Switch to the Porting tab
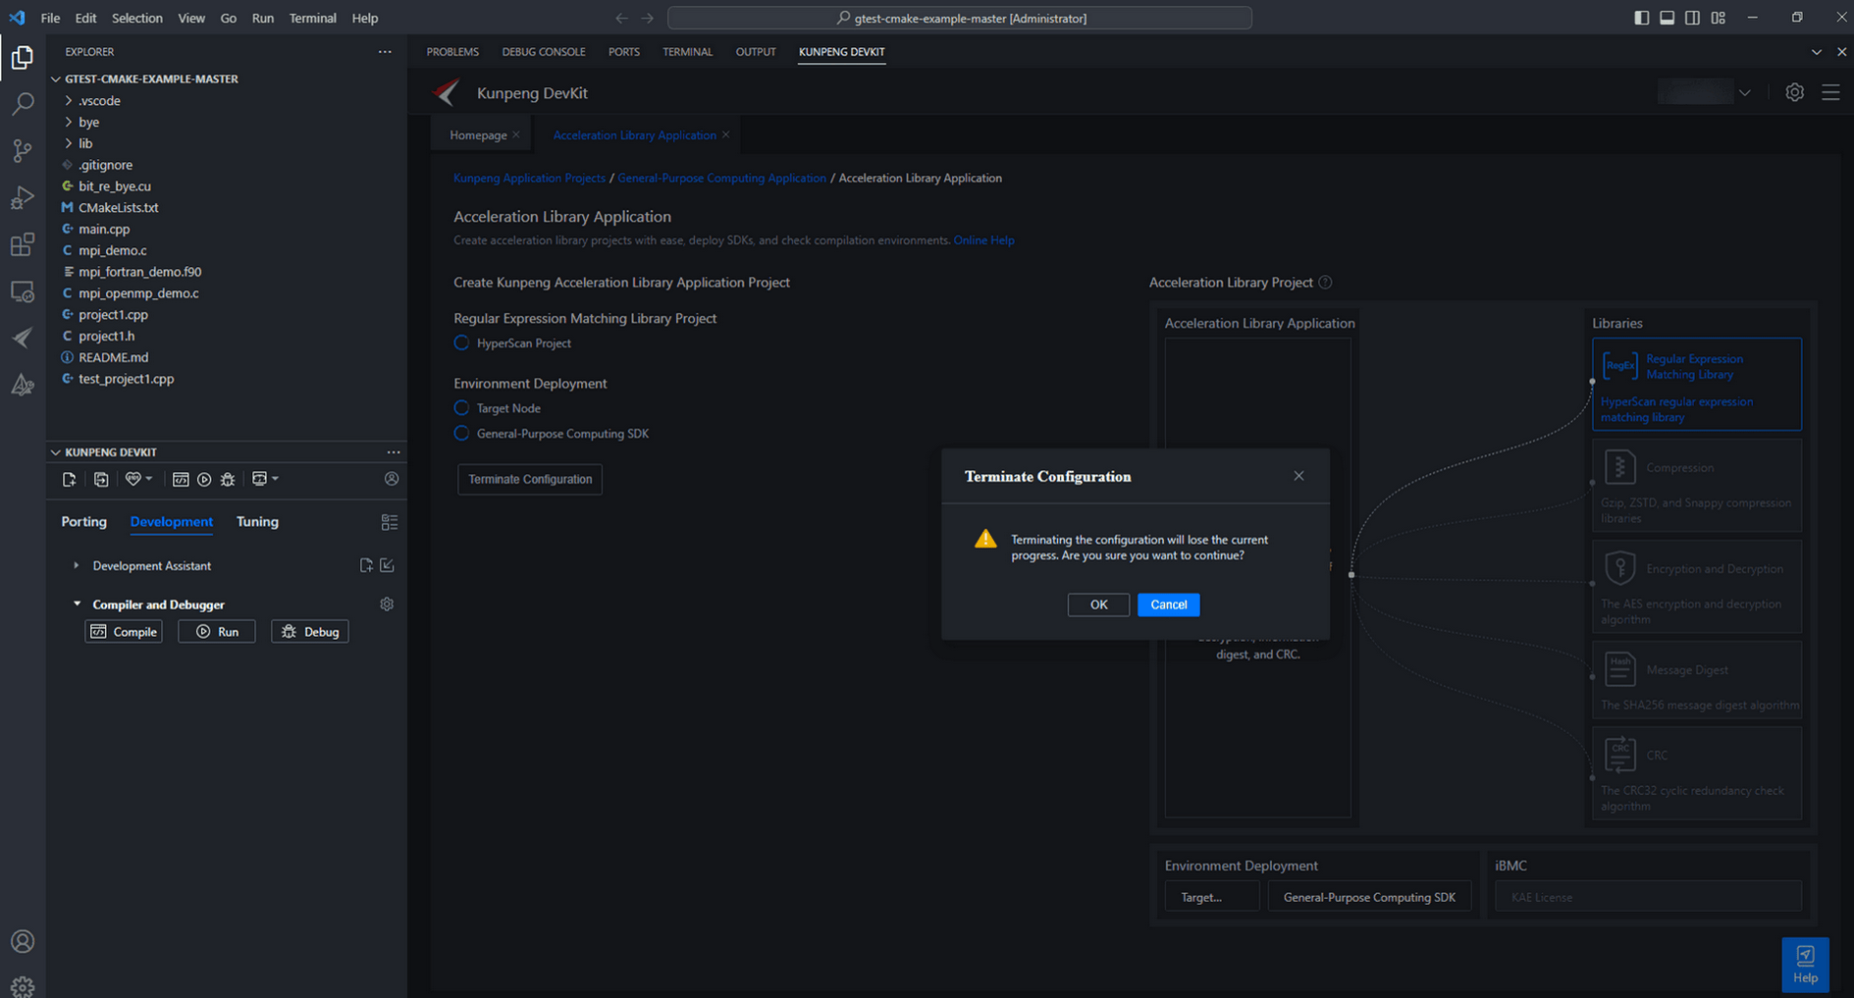The image size is (1854, 998). 83,522
